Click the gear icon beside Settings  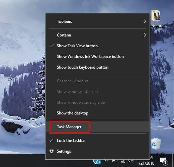pos(52,151)
